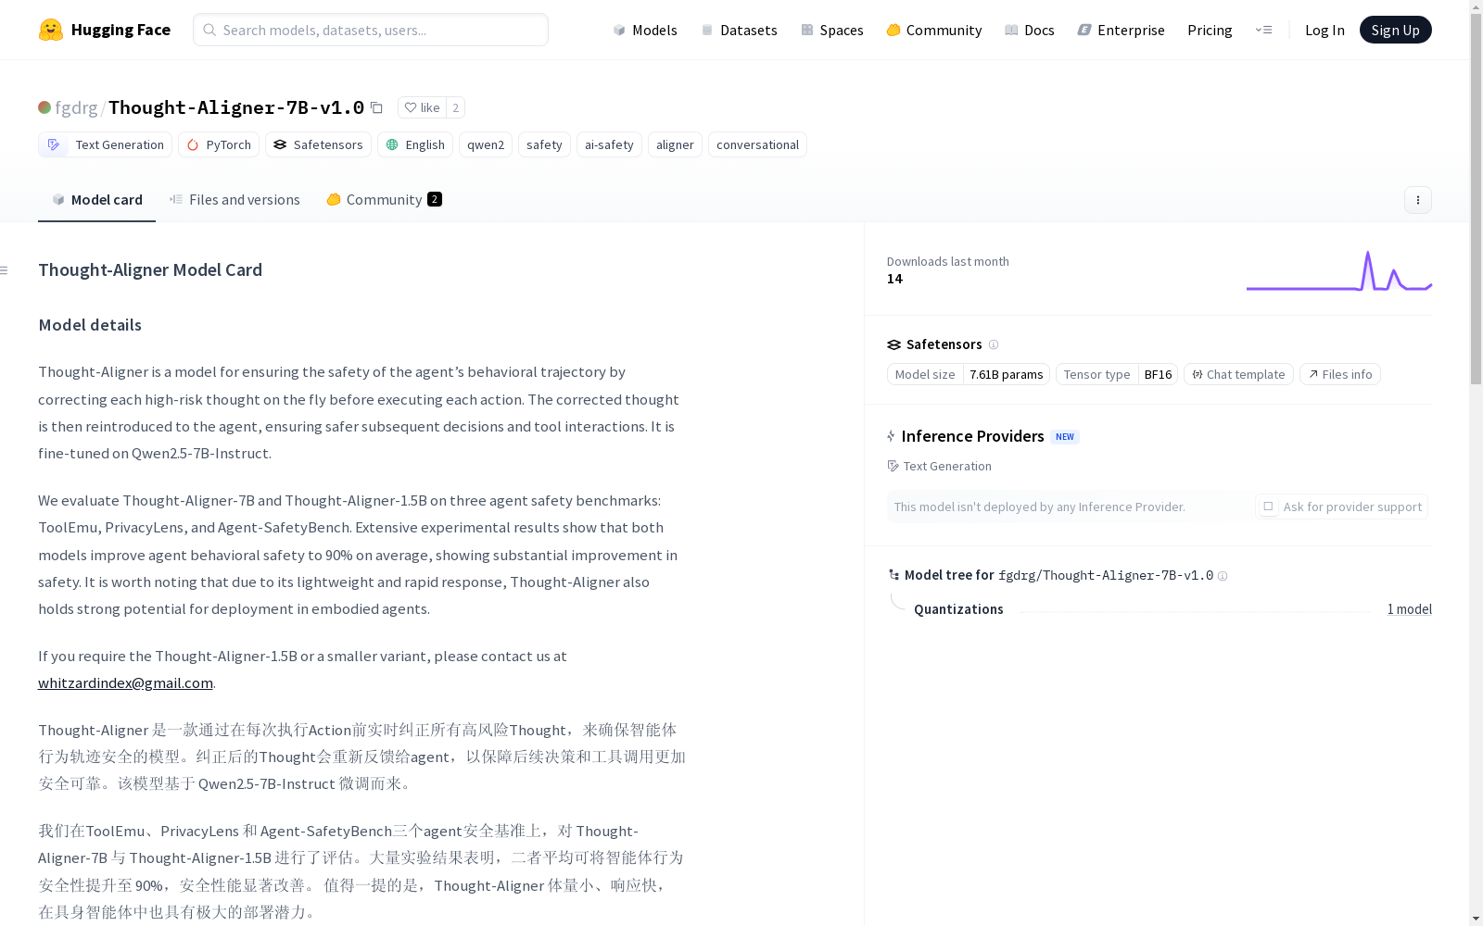The image size is (1483, 926).
Task: Select the Text Generation tag
Action: pyautogui.click(x=105, y=144)
